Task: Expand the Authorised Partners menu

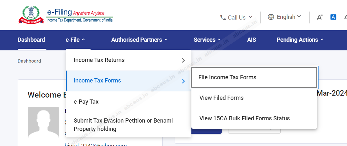Action: 139,40
